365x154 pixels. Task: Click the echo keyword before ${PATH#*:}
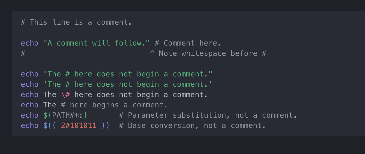[x=29, y=115]
